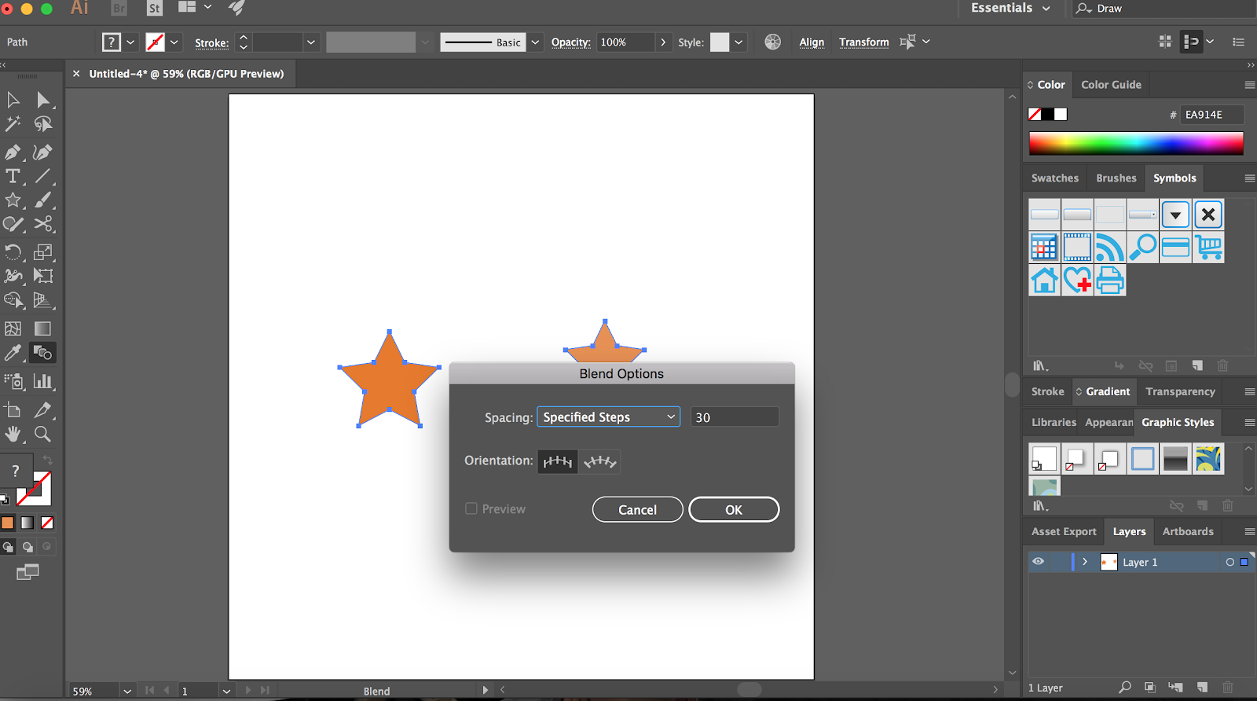Screen dimensions: 1257x701
Task: Select the Paintbrush tool
Action: [43, 200]
